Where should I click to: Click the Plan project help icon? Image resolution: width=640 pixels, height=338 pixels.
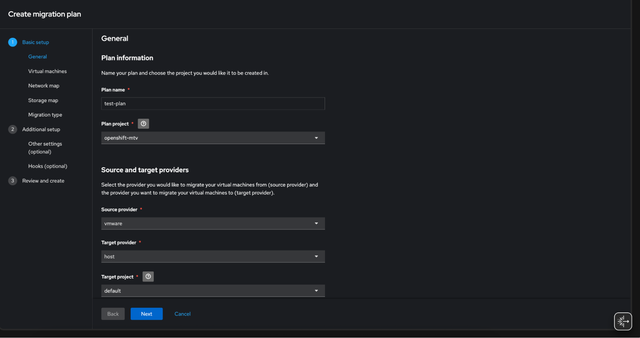point(143,124)
